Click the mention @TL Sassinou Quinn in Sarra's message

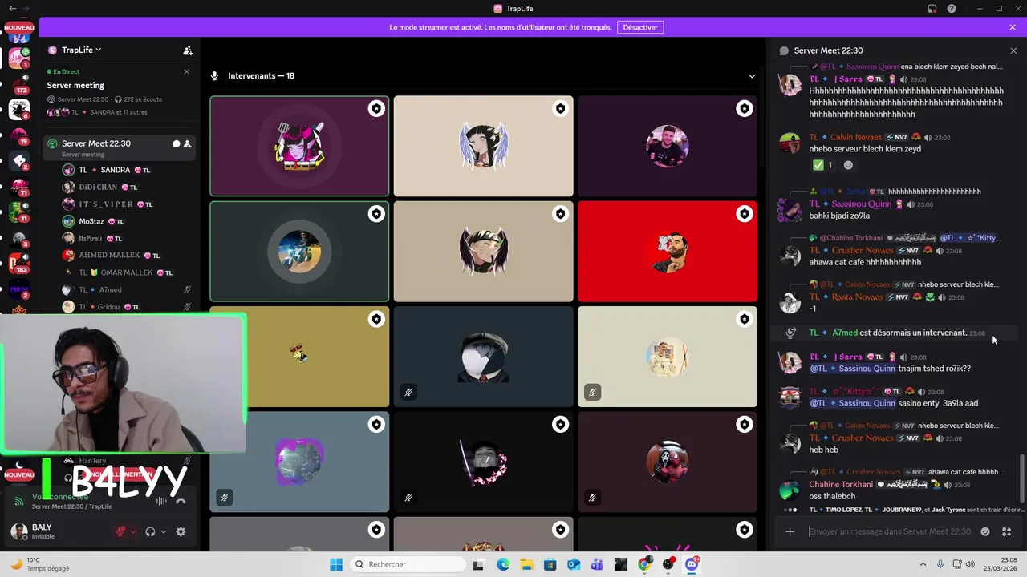852,369
